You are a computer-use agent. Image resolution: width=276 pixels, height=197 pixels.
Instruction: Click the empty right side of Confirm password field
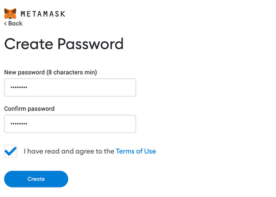[105, 124]
